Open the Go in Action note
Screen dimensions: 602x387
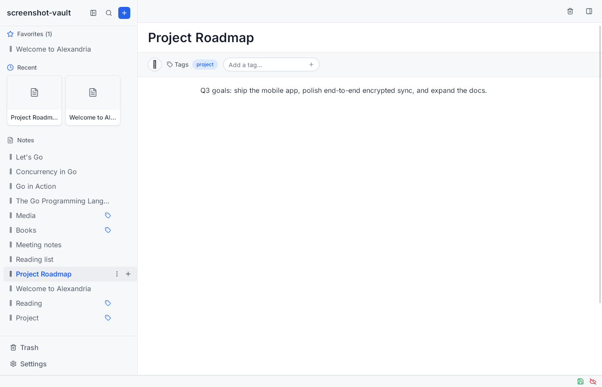(36, 186)
